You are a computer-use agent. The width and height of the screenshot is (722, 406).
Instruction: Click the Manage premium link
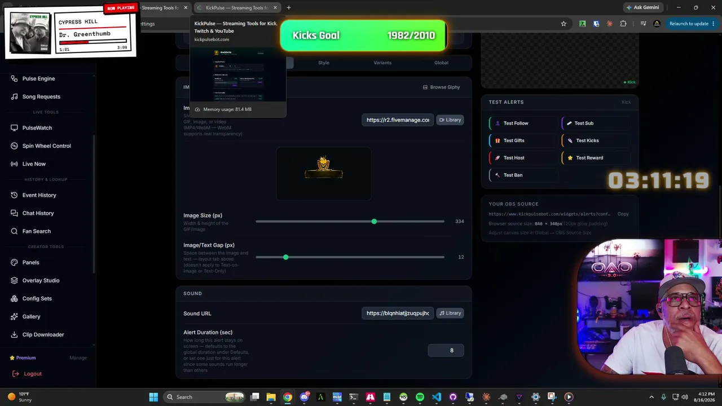pyautogui.click(x=78, y=358)
